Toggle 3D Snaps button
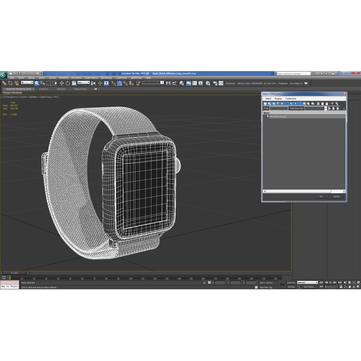Image resolution: width=361 pixels, height=361 pixels. click(x=113, y=83)
